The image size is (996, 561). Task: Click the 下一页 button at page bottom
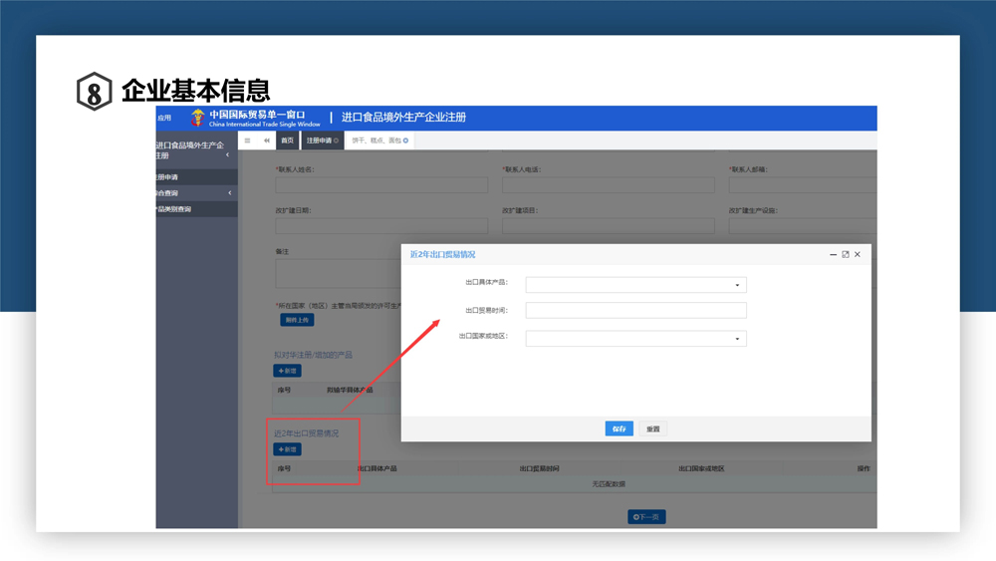click(646, 517)
